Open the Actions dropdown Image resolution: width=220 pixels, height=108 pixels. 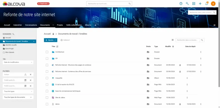(x=65, y=40)
